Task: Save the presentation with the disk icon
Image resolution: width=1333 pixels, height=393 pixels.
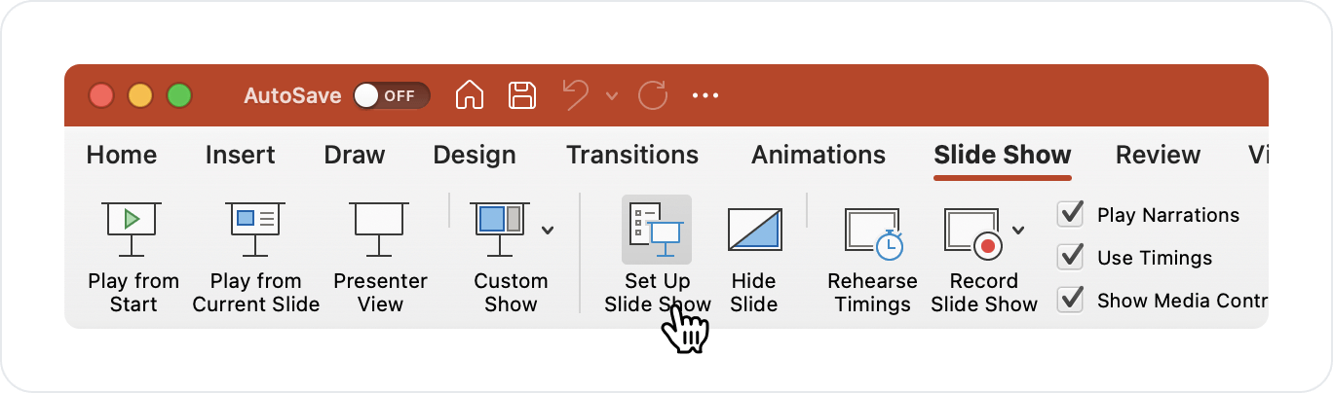Action: (523, 95)
